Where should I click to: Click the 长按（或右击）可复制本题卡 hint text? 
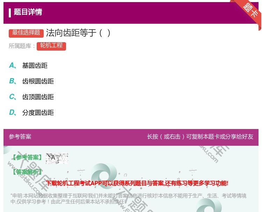pos(200,137)
